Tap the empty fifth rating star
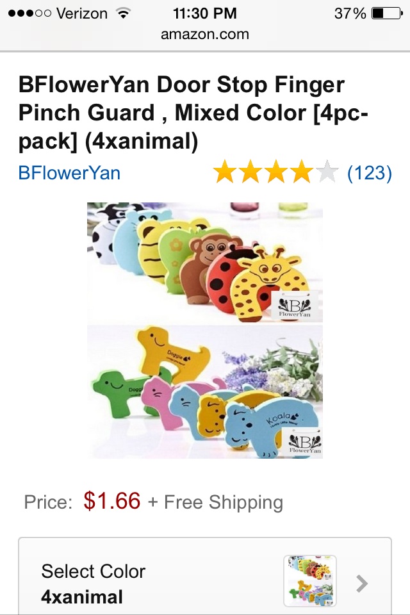410x615 pixels. [x=327, y=172]
